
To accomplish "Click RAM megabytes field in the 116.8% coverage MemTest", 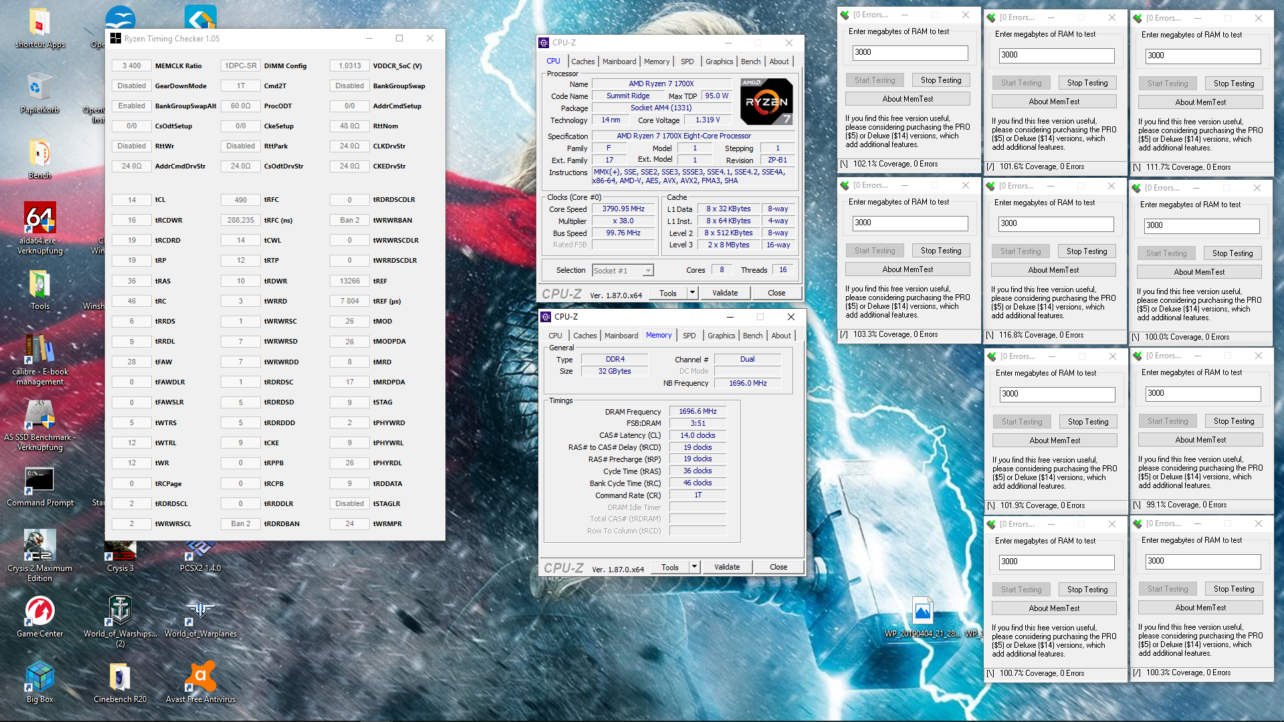I will pyautogui.click(x=1056, y=224).
